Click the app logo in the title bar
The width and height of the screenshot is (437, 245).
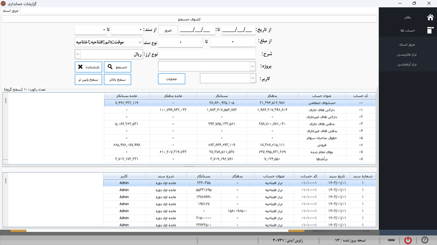[x=3, y=3]
